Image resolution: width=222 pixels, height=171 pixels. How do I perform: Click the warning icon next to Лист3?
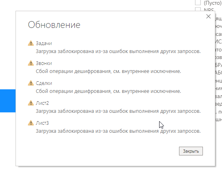pos(31,123)
